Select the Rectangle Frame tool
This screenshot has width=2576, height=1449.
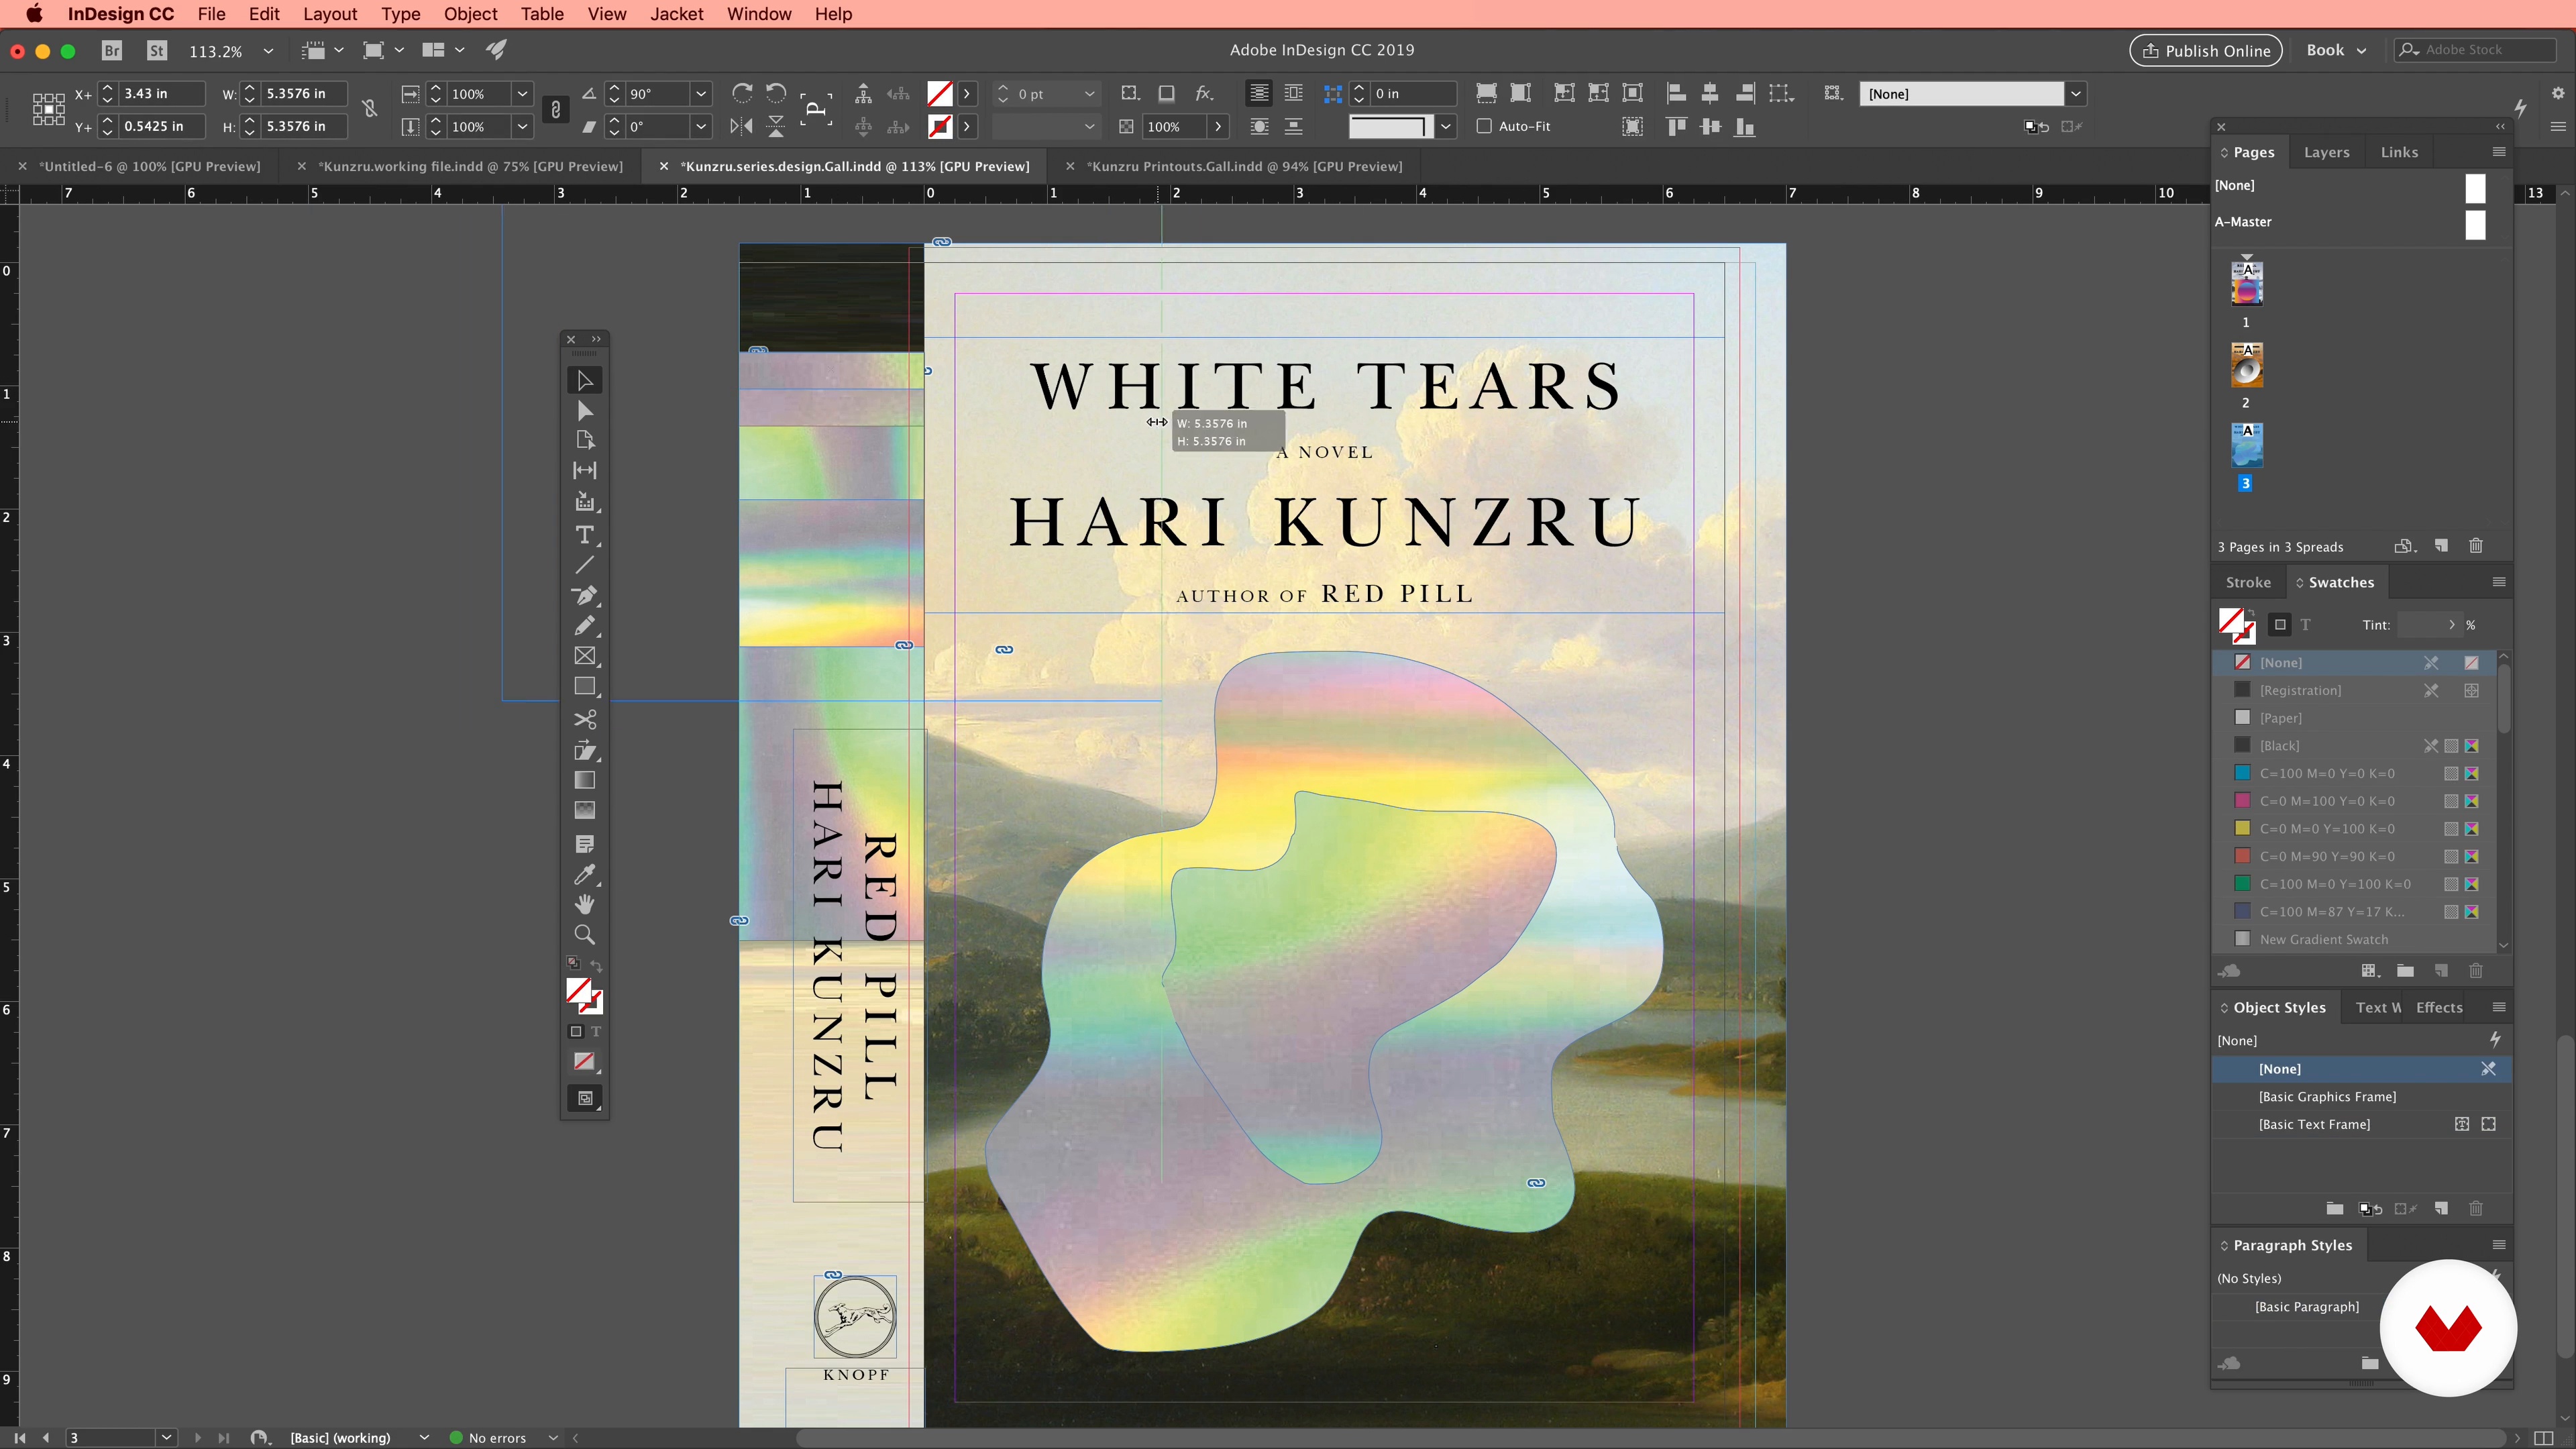(x=585, y=656)
